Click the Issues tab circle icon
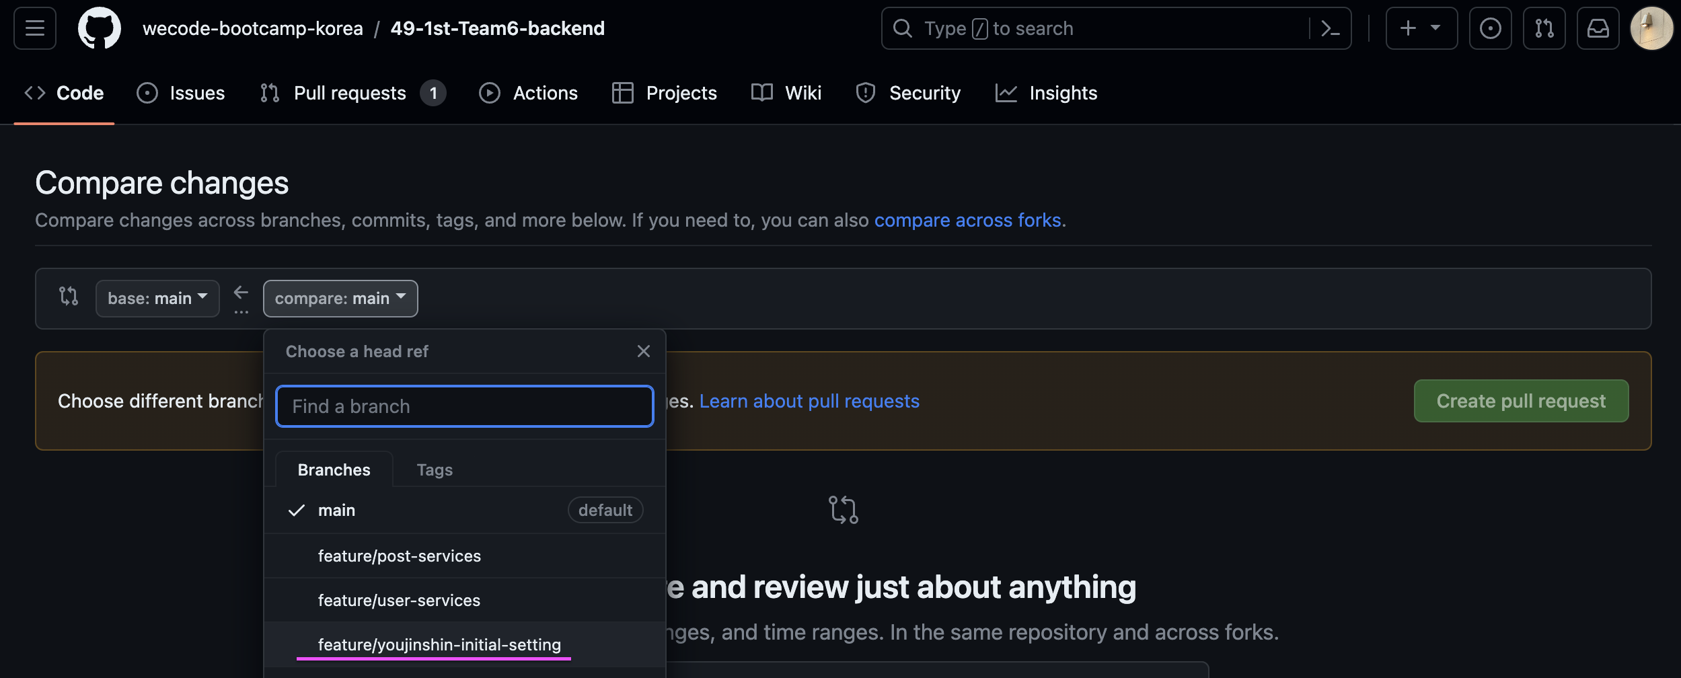1681x678 pixels. pyautogui.click(x=147, y=93)
